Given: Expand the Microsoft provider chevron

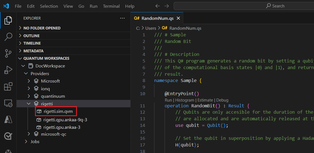Looking at the screenshot, I should click(29, 81).
